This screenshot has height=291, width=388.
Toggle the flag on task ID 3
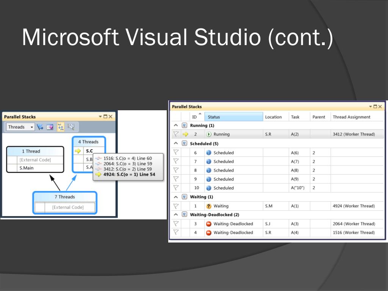click(x=176, y=224)
